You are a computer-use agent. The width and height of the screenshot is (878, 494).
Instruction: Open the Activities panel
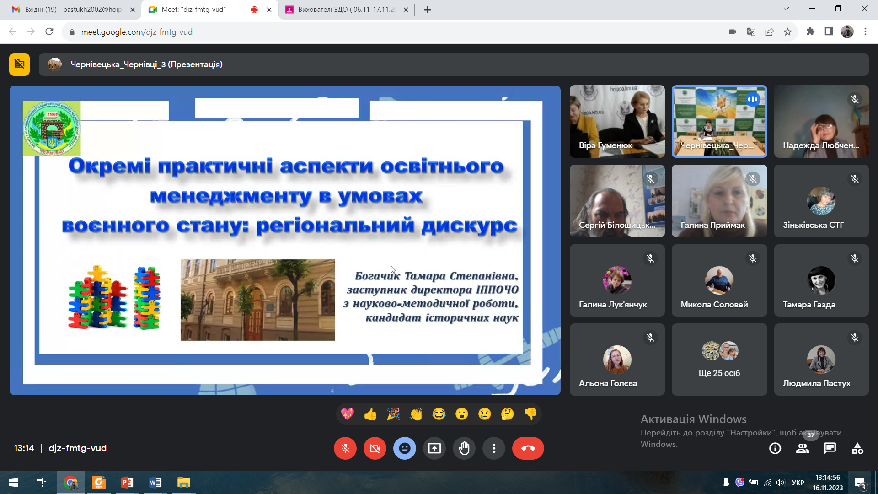pyautogui.click(x=857, y=448)
